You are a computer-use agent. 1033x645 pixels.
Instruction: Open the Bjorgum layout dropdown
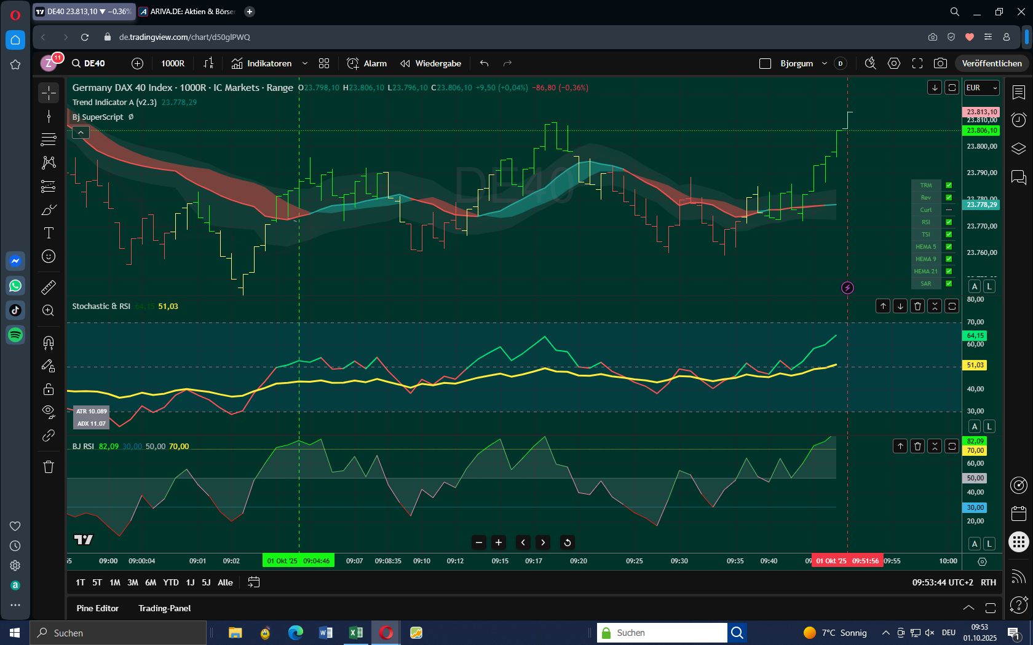(824, 63)
